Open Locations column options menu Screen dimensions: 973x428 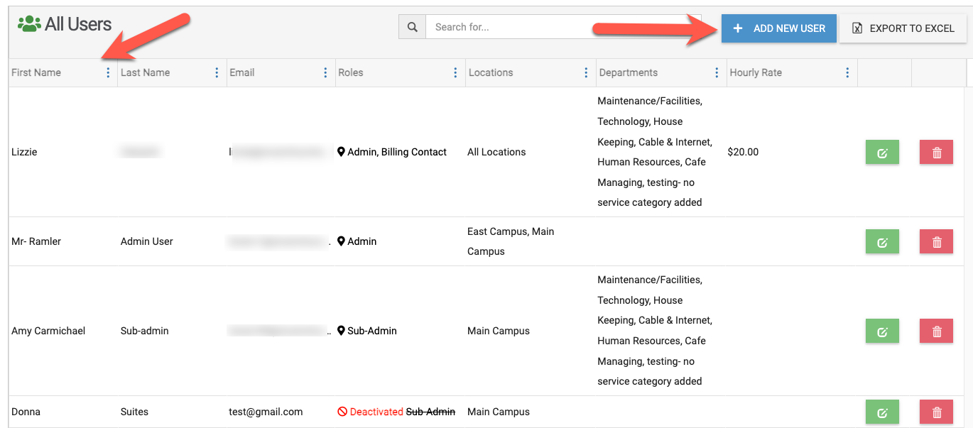(586, 72)
